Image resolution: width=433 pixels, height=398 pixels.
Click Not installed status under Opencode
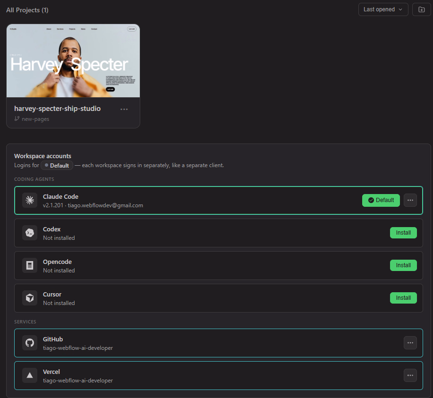(x=59, y=271)
